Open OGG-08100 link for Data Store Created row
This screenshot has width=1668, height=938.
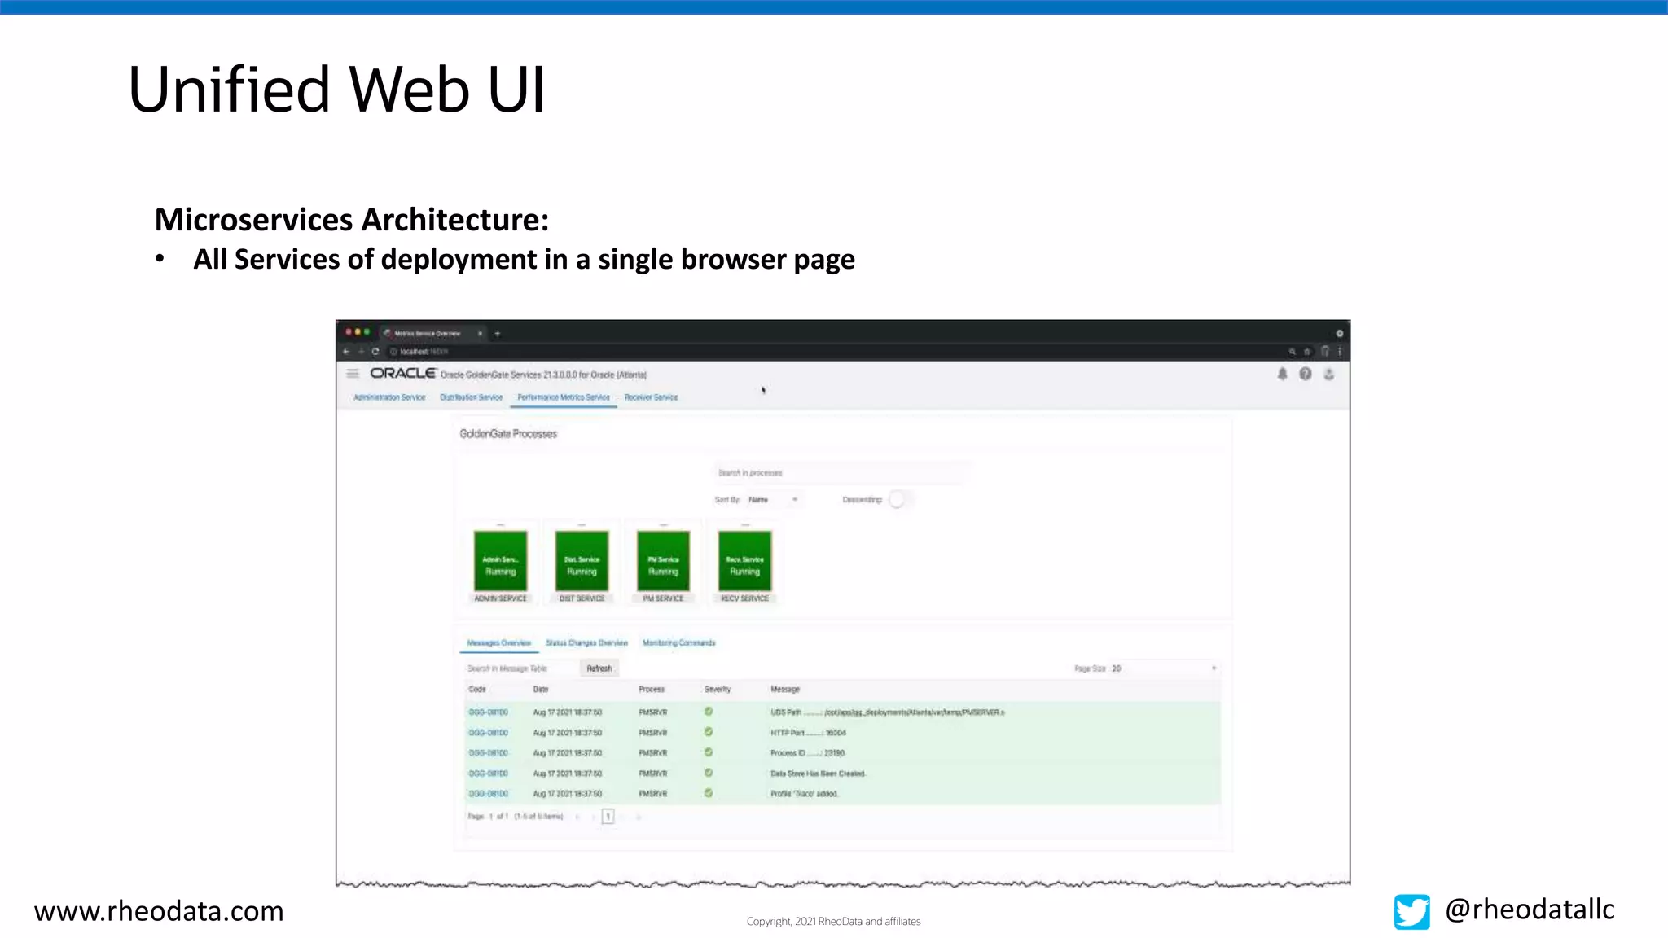point(488,774)
